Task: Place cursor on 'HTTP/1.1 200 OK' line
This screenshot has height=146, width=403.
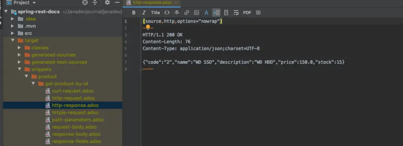Action: coord(162,35)
